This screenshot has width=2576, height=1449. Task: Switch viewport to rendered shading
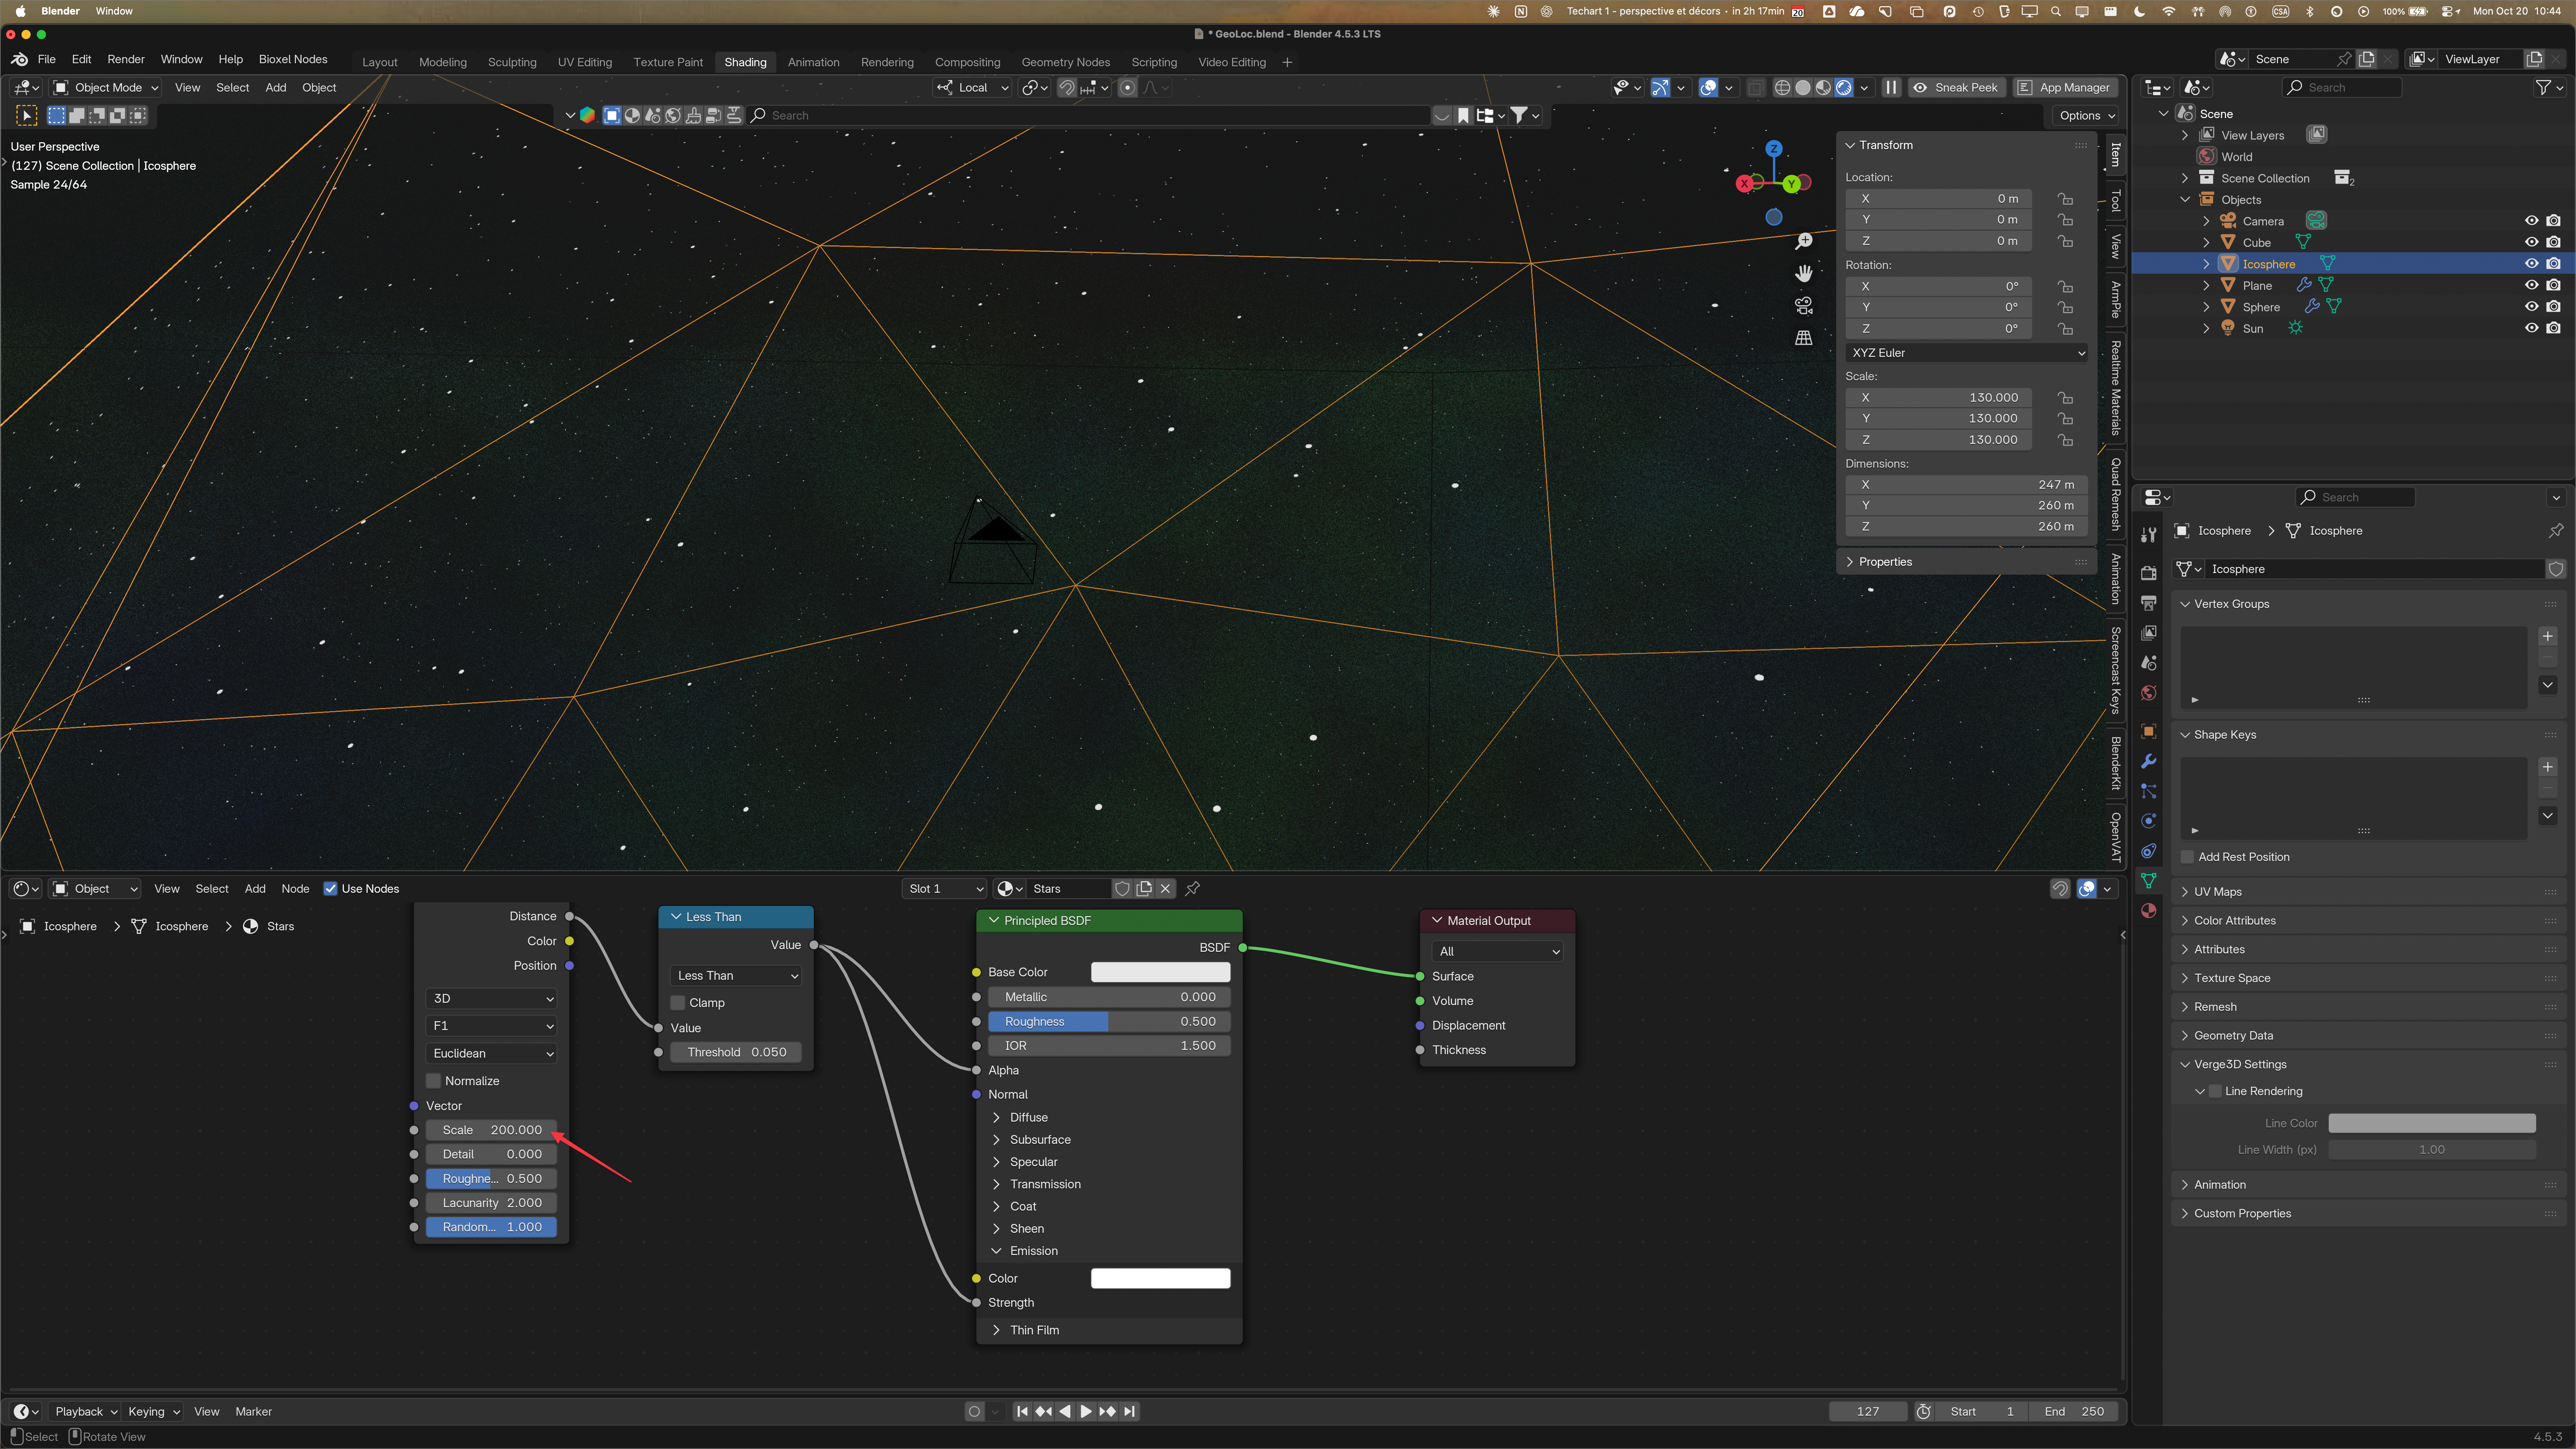tap(1844, 88)
